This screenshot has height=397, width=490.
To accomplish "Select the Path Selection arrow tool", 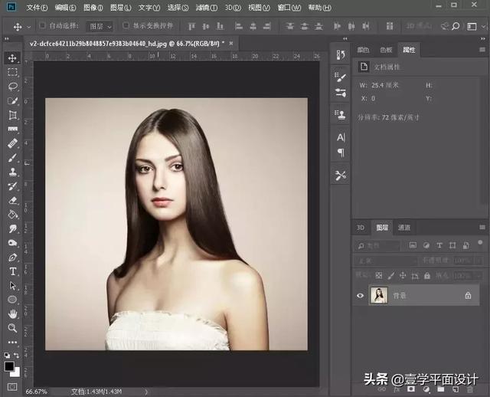I will [x=12, y=286].
